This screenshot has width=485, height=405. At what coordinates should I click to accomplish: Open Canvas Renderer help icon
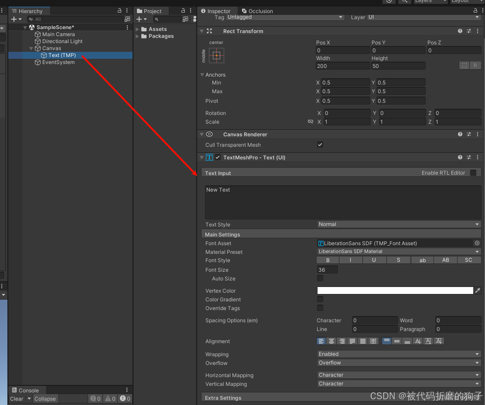(x=460, y=134)
